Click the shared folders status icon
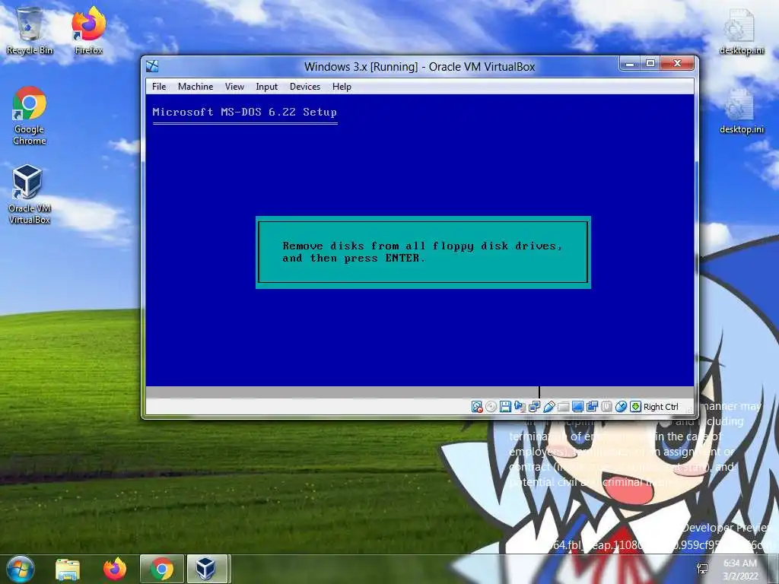 563,407
